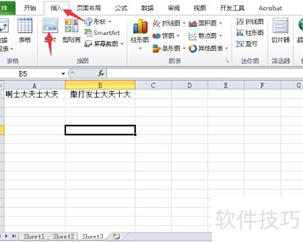Insert a 条形图 bar chart

pos(169,48)
